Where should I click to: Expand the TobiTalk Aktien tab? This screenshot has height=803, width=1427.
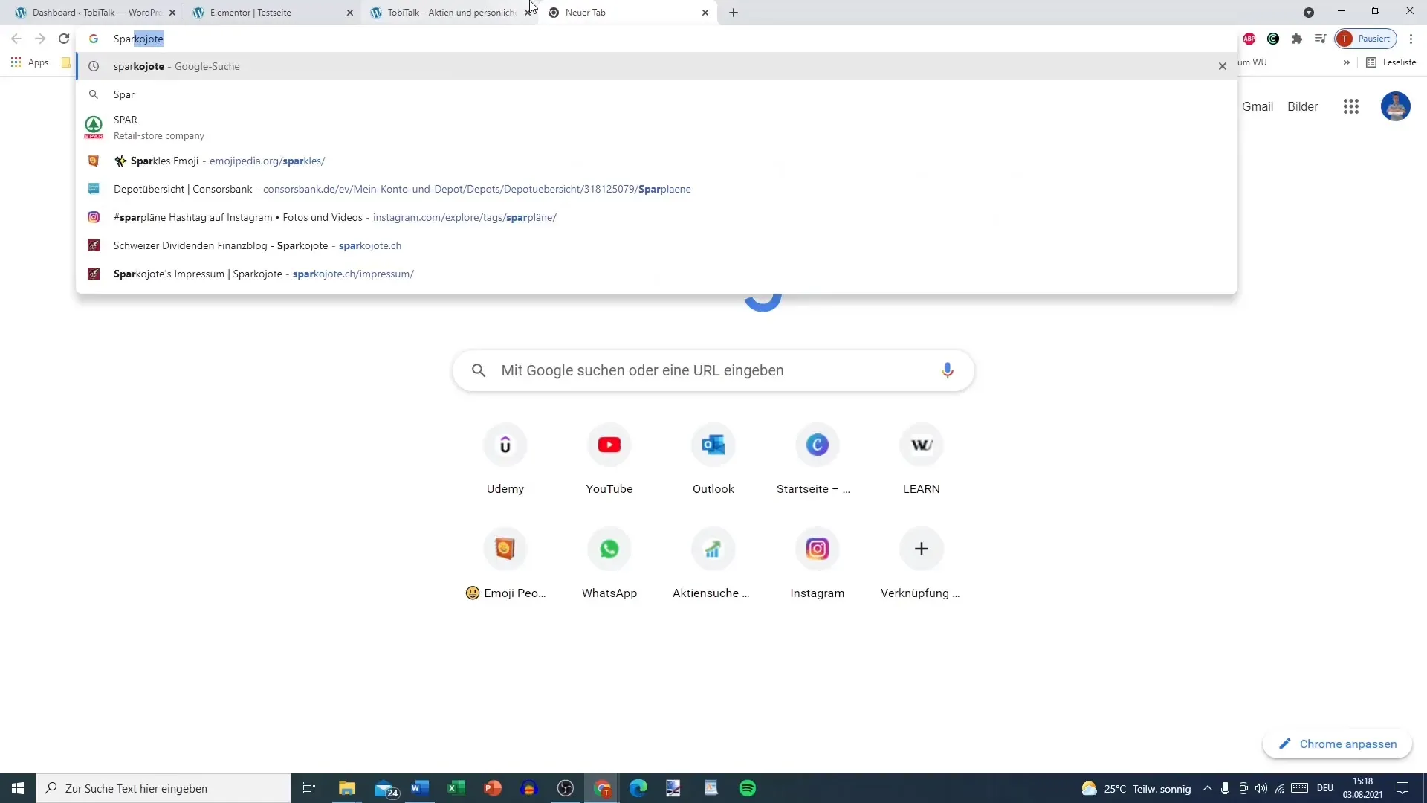(450, 12)
